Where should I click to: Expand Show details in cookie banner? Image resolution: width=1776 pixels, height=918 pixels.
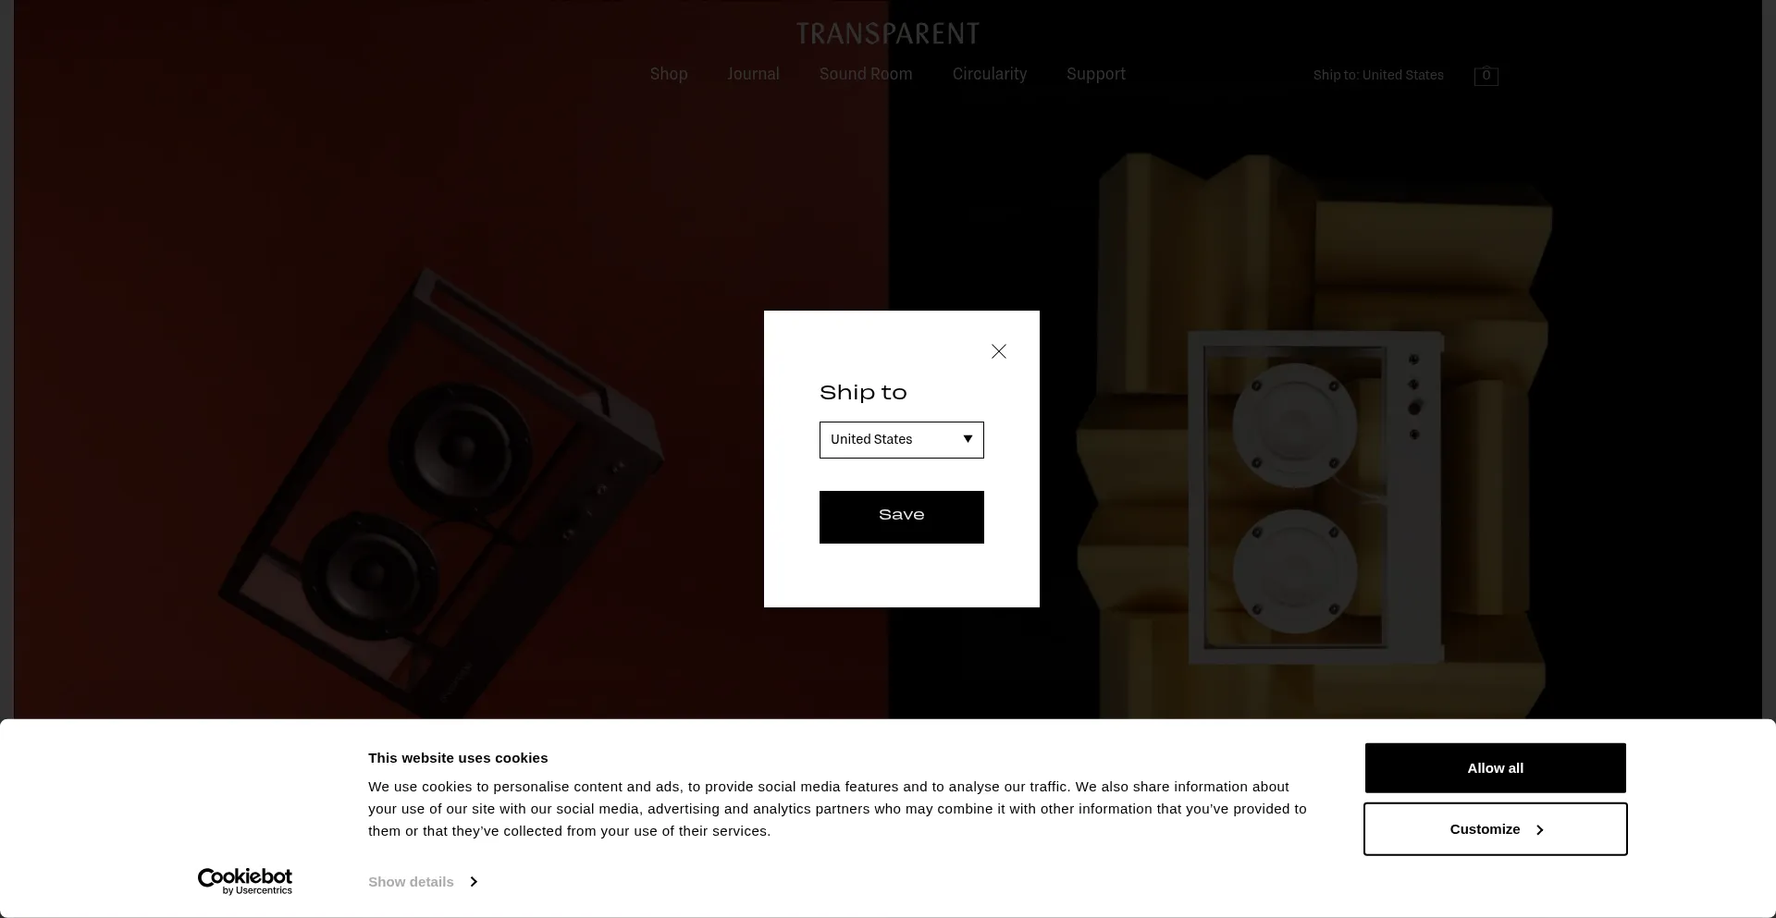(x=423, y=882)
